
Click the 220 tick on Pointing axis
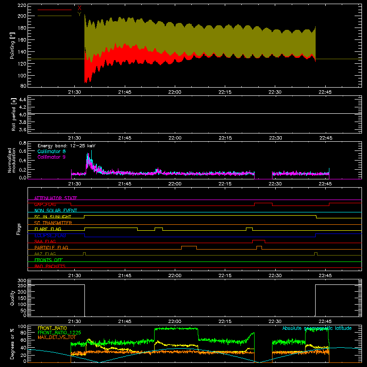(22, 5)
